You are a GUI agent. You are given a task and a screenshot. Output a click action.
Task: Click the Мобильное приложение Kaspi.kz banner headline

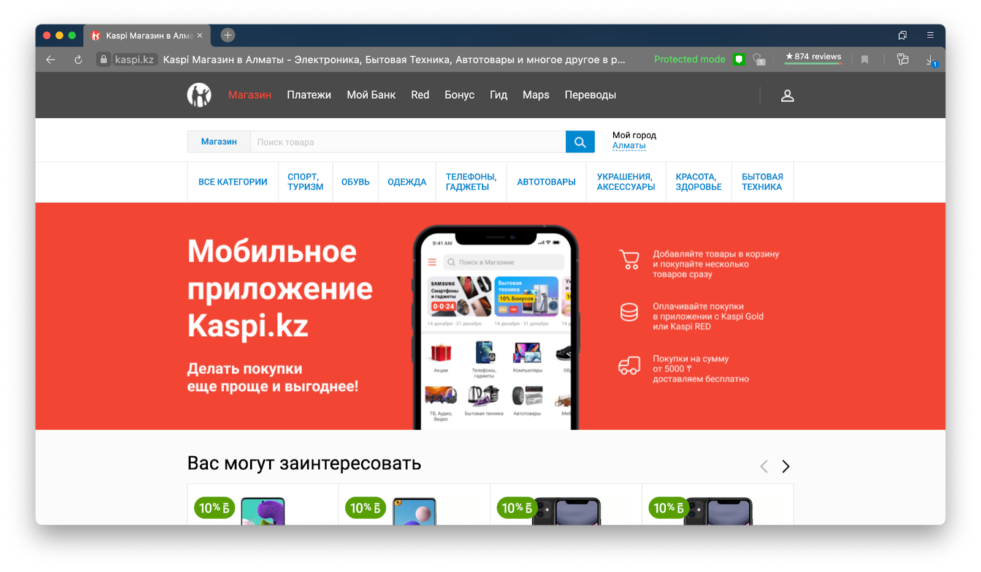click(280, 288)
